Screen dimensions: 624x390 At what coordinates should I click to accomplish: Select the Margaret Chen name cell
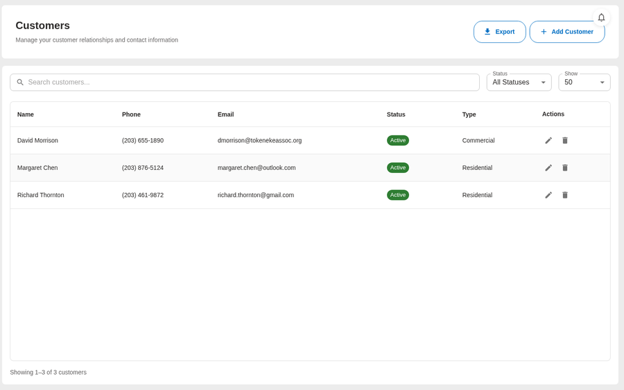[37, 168]
